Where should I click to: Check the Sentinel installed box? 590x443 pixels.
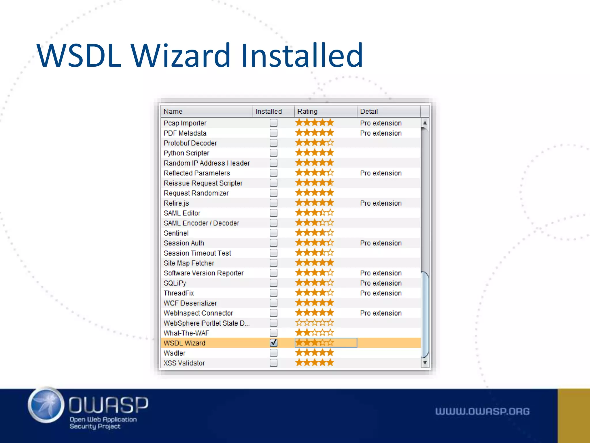[273, 233]
